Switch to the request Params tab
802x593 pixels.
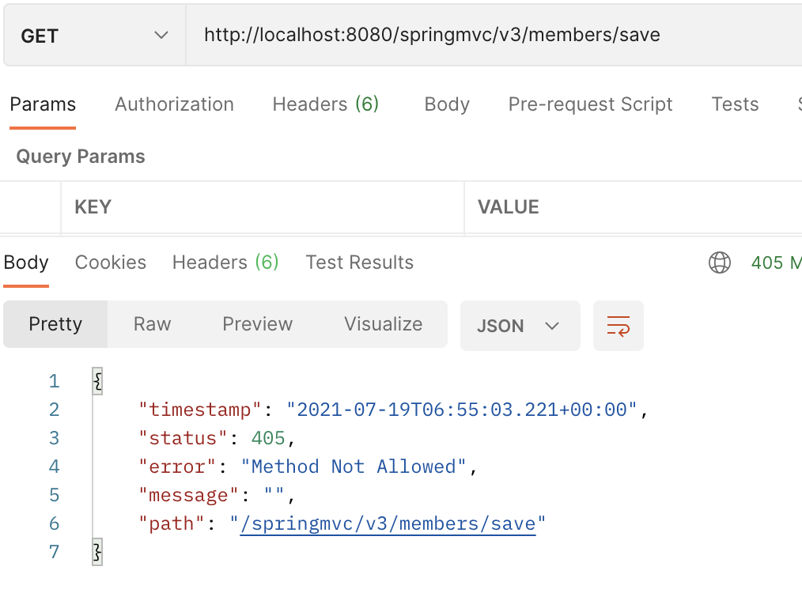tap(43, 104)
